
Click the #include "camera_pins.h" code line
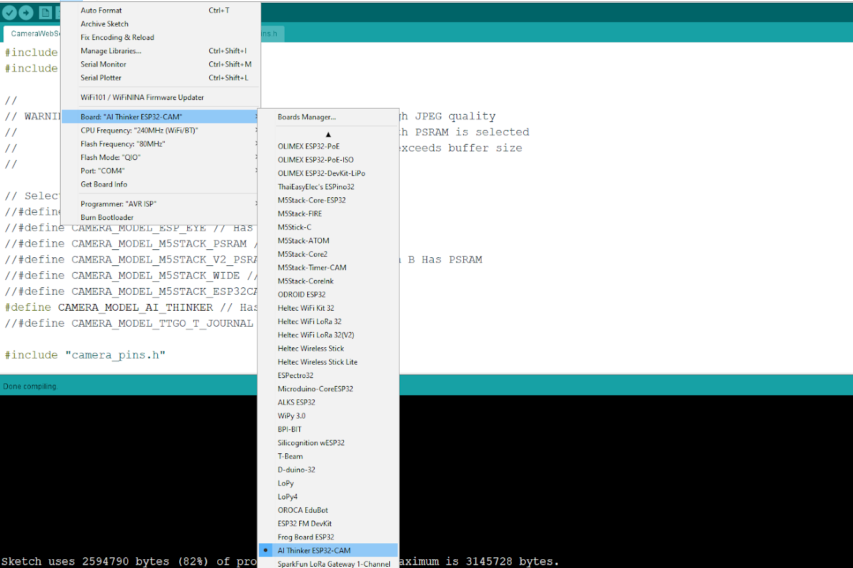85,355
